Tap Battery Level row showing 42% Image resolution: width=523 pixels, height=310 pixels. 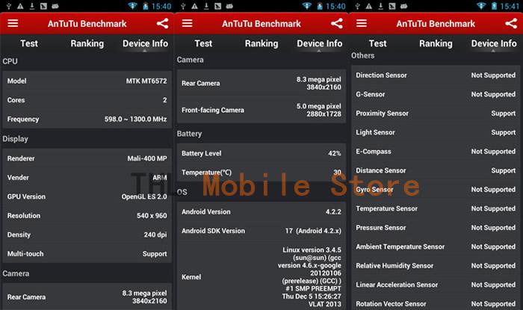[261, 153]
